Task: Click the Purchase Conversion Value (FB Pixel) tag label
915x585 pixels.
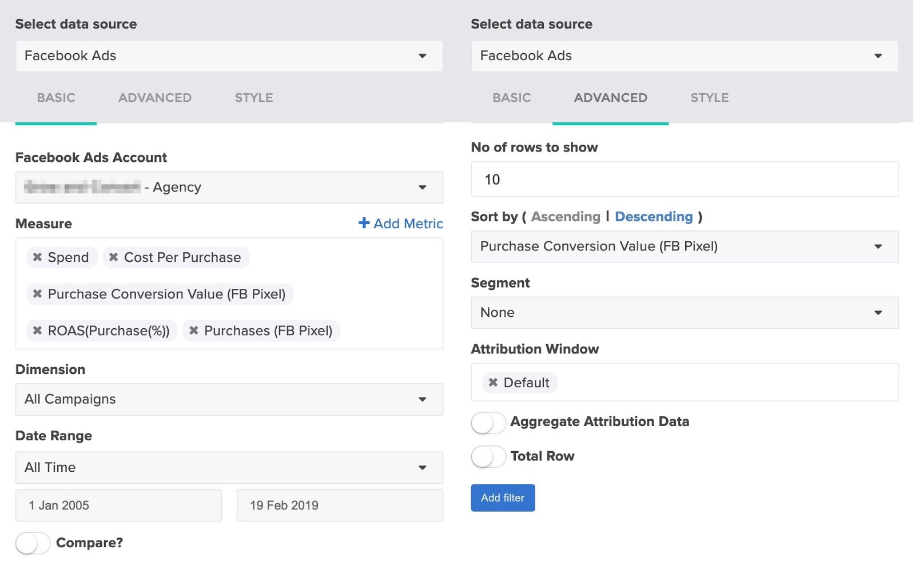Action: tap(166, 294)
